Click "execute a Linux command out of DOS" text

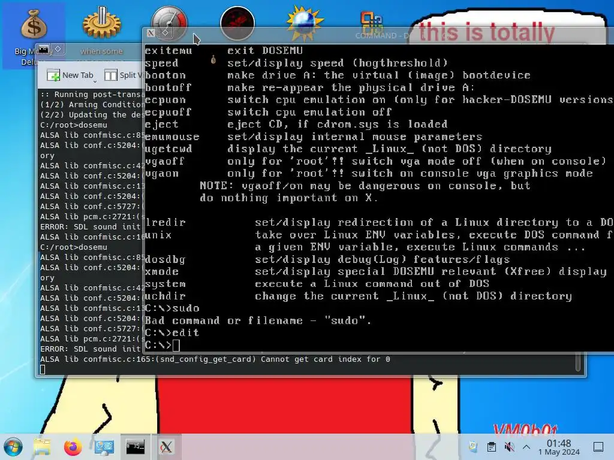pyautogui.click(x=372, y=284)
